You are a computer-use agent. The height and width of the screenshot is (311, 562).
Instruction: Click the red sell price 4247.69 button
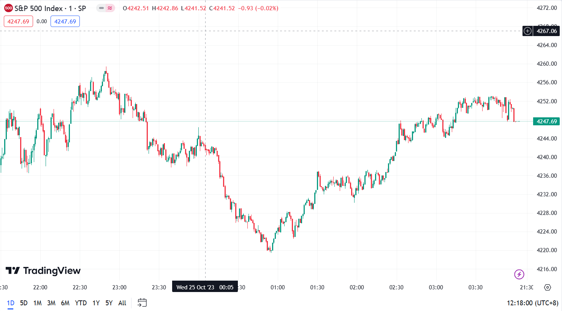pos(18,22)
